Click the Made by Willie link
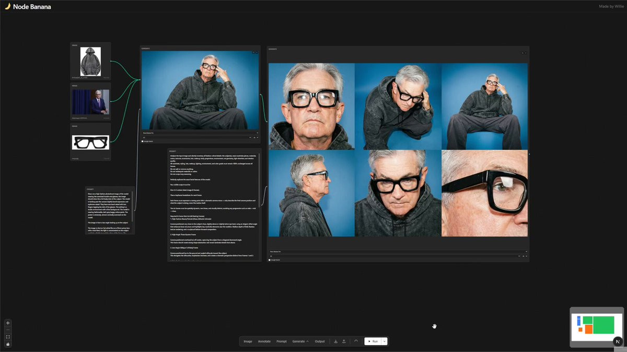The height and width of the screenshot is (352, 627). point(611,6)
